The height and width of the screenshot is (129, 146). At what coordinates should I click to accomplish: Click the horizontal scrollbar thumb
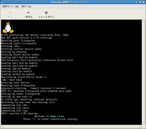point(71,127)
